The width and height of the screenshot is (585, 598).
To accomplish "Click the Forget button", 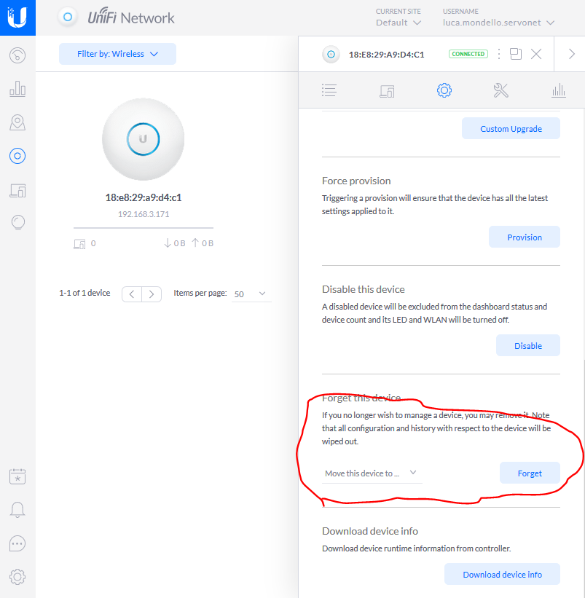I will (x=530, y=473).
